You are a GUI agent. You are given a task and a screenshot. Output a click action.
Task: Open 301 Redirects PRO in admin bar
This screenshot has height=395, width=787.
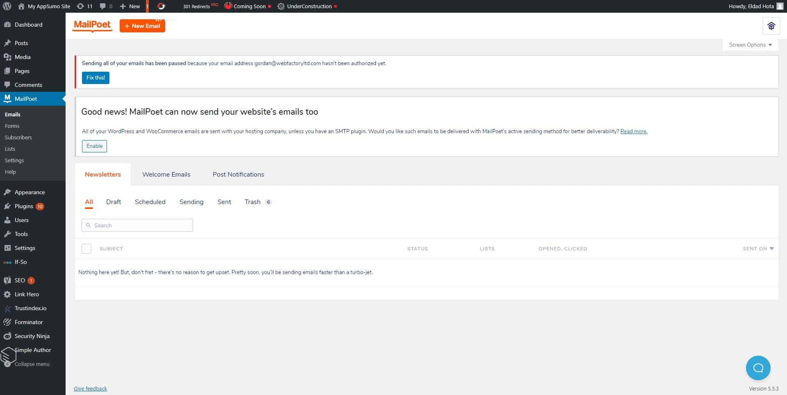(200, 6)
